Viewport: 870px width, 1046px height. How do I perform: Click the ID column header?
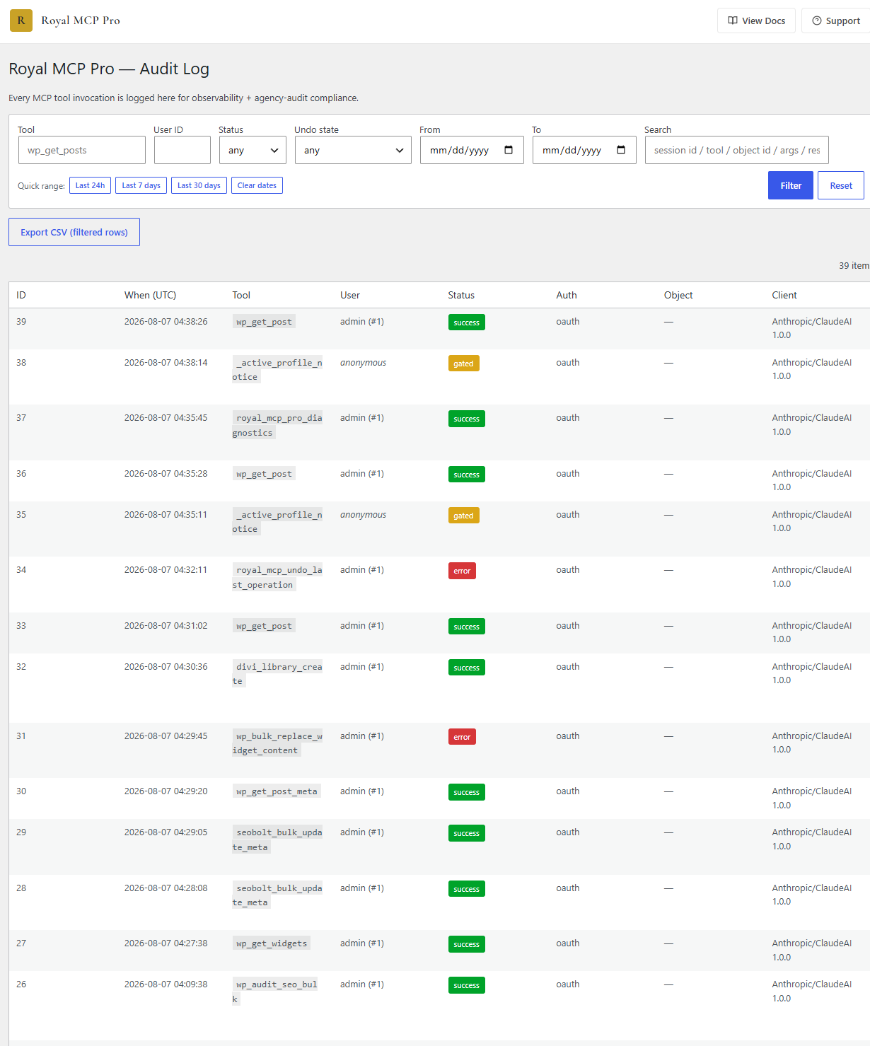pos(21,295)
